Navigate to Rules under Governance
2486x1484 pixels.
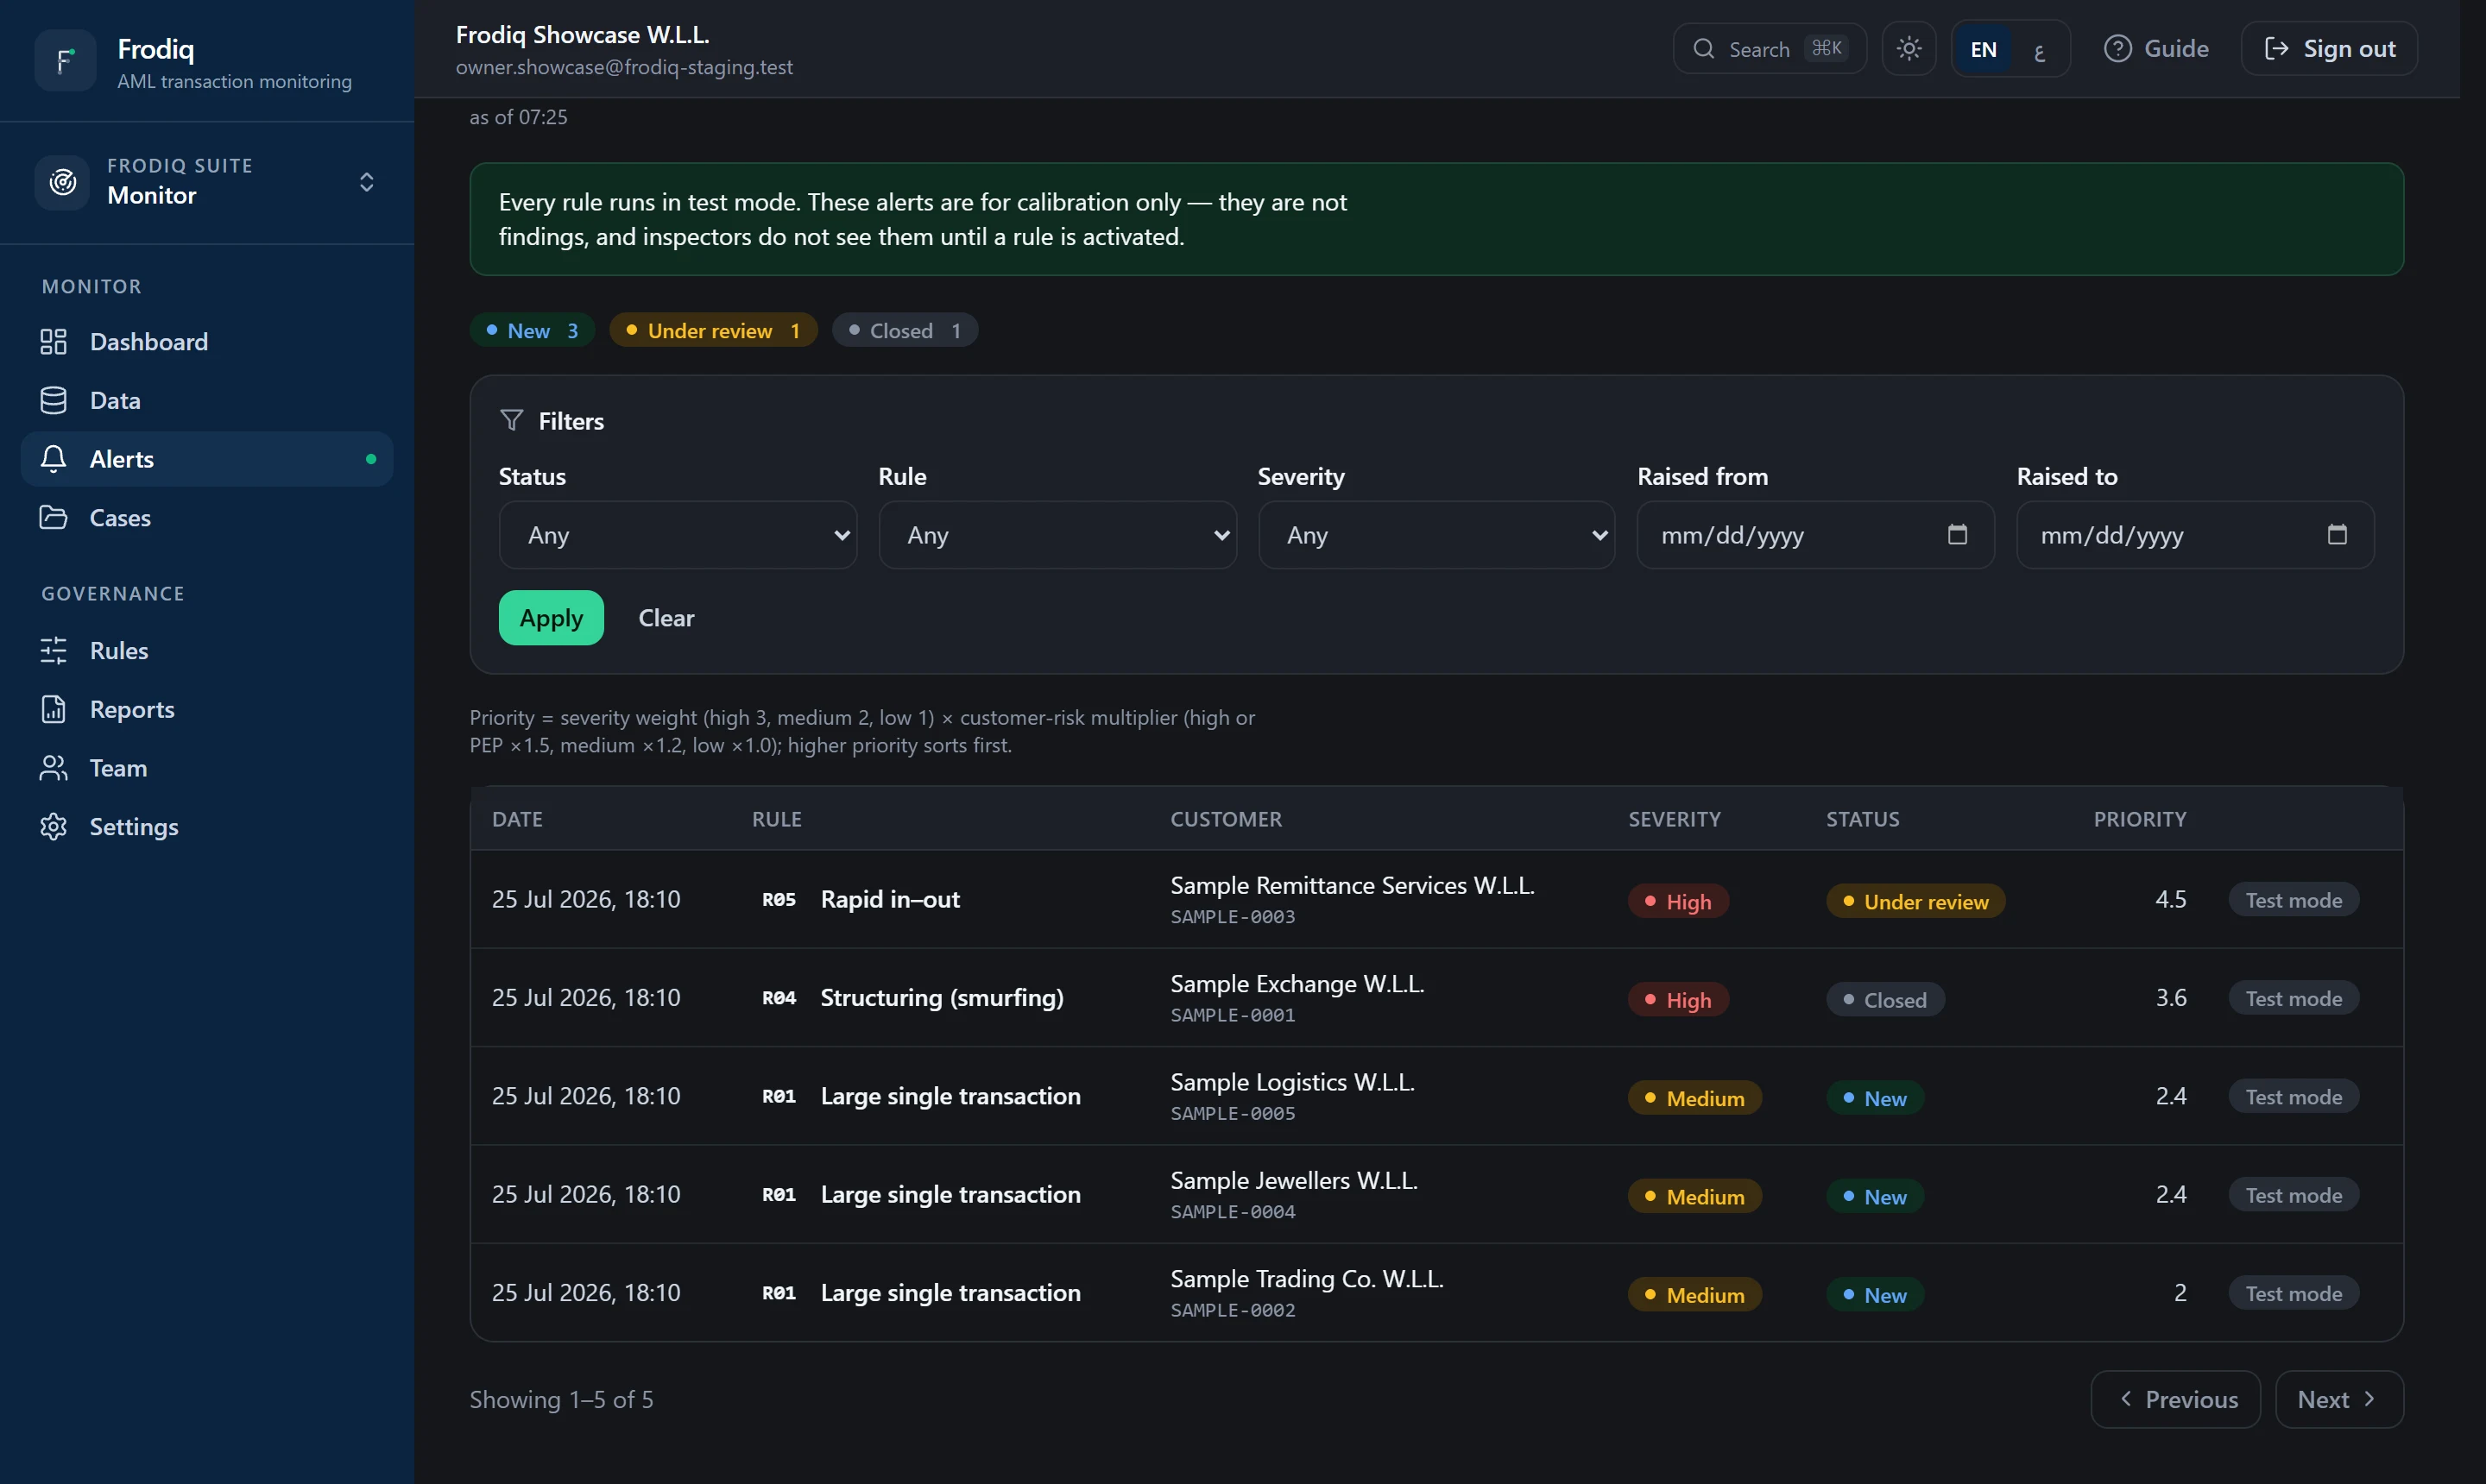[x=207, y=651]
